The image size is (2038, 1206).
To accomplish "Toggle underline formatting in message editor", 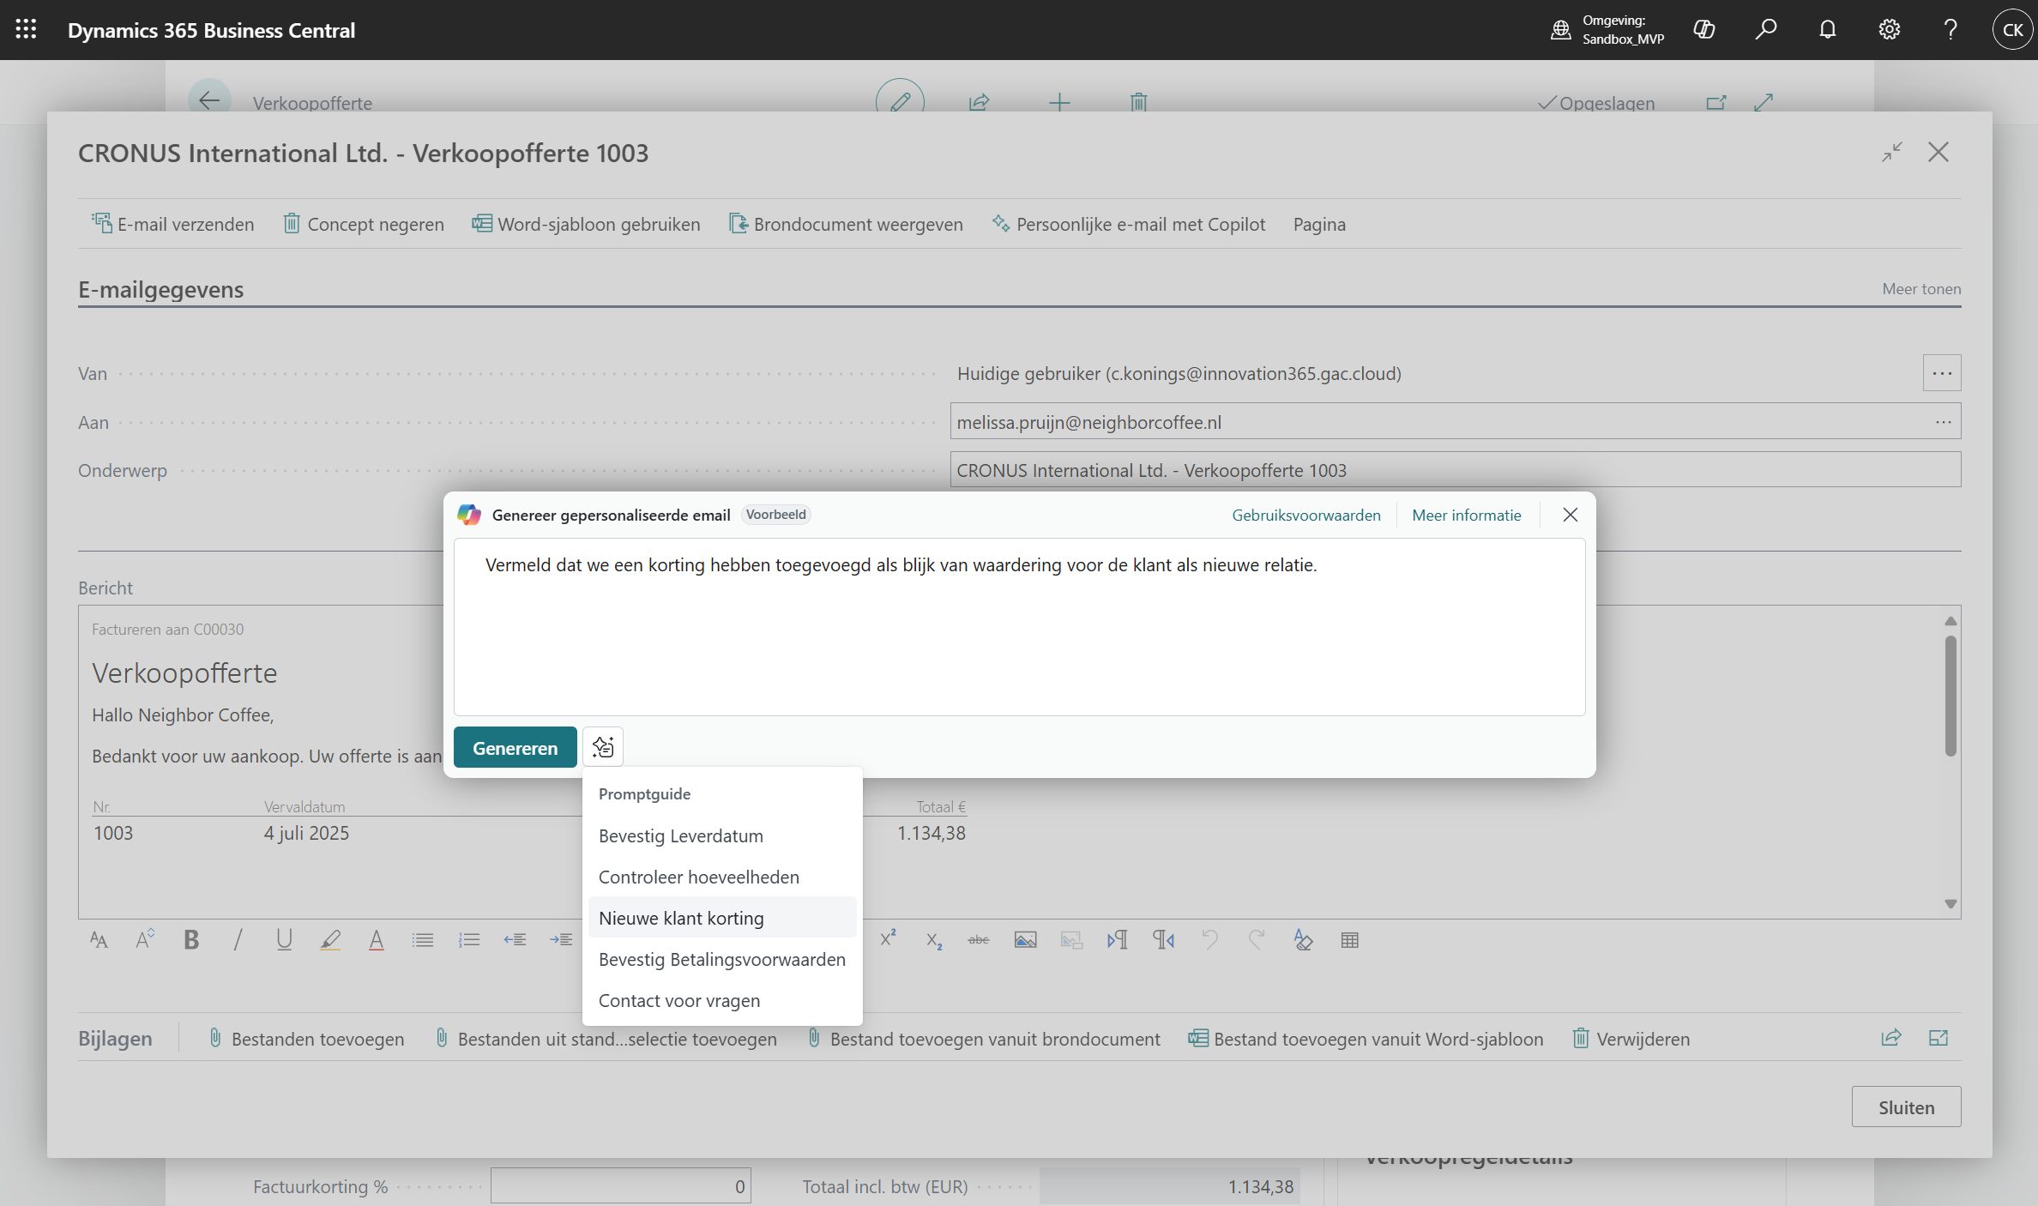I will coord(284,940).
